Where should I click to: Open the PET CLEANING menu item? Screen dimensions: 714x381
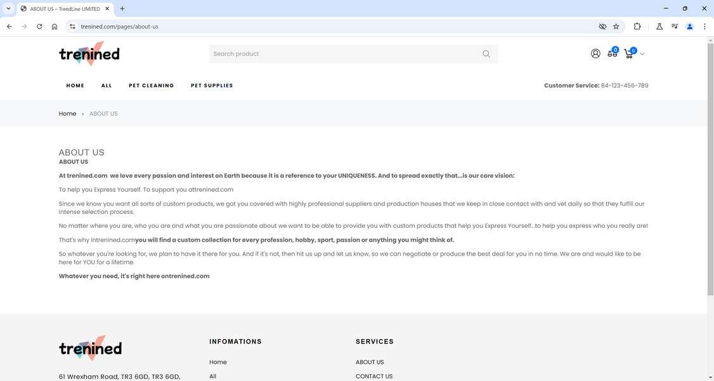coord(151,85)
